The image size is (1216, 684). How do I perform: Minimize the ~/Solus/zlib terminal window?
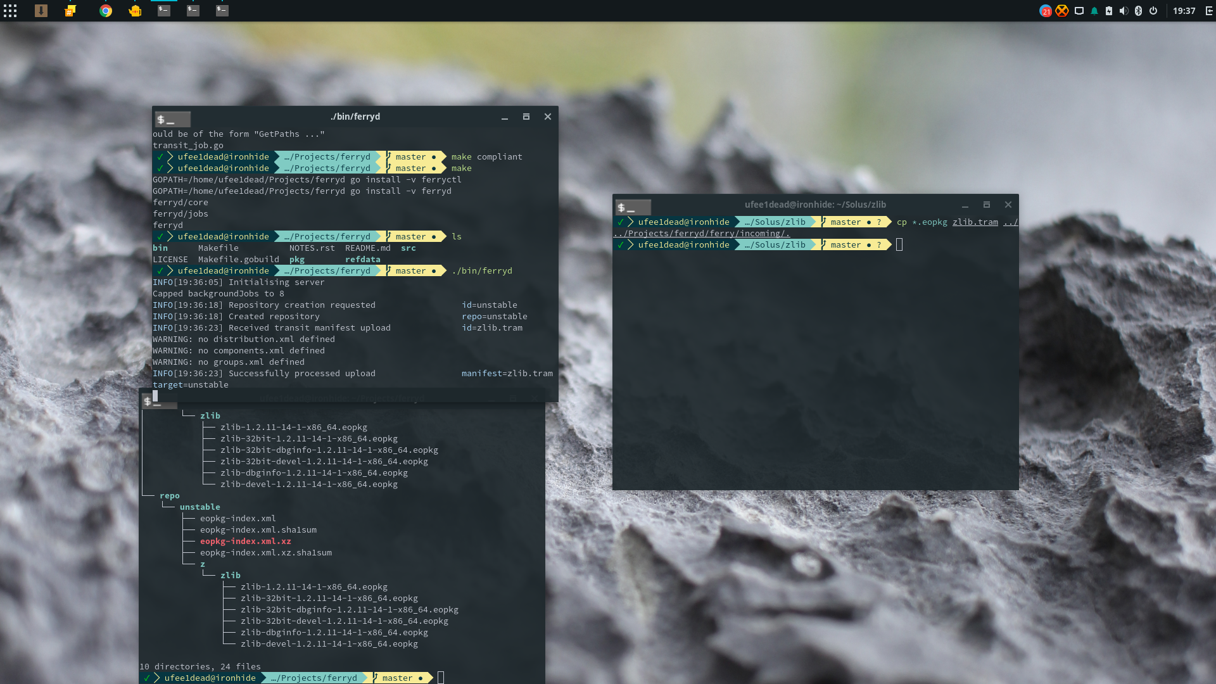[x=965, y=205]
